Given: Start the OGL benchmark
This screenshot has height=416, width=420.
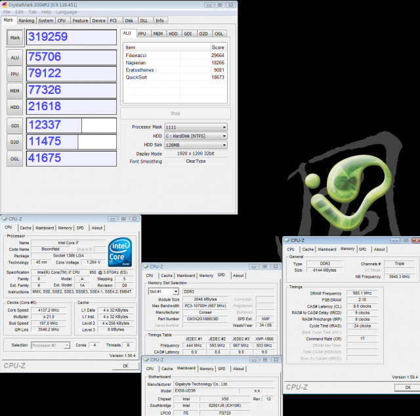Looking at the screenshot, I should pyautogui.click(x=15, y=159).
